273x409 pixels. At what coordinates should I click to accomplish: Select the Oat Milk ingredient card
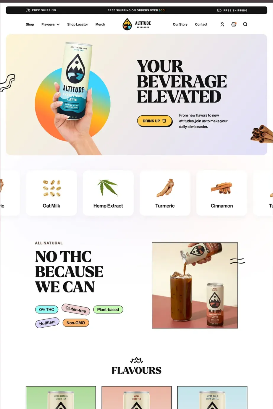[x=51, y=193]
